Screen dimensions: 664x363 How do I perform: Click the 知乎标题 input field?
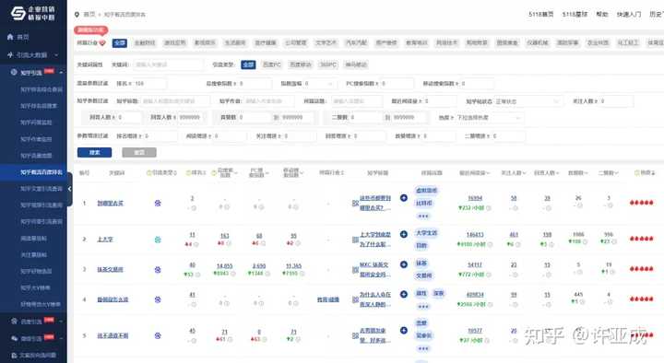[x=175, y=101]
